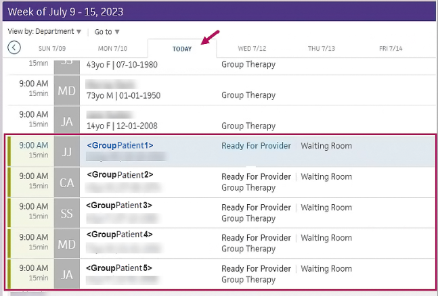Go to the THU 7/13 tab

[x=322, y=49]
